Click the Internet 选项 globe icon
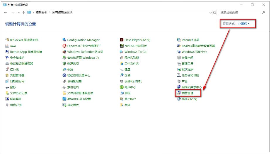 (x=179, y=40)
